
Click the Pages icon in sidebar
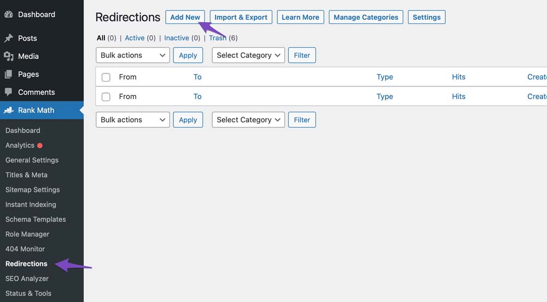(x=9, y=74)
